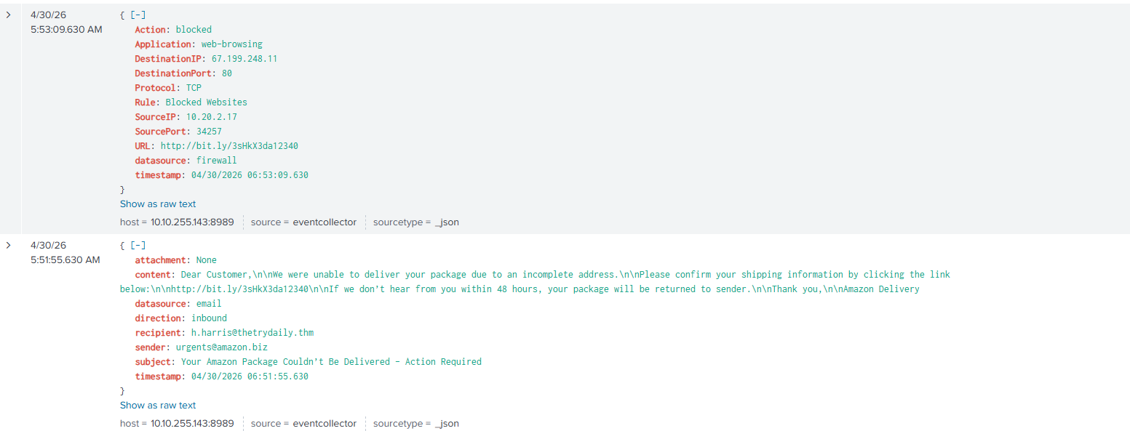The width and height of the screenshot is (1130, 431).
Task: Click the timestamp value 04/30/2026 06:51:55.630
Action: 250,376
